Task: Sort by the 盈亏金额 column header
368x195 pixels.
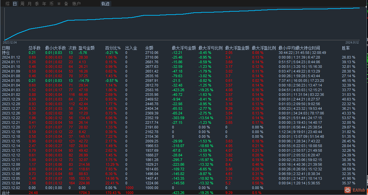Action: click(86, 48)
